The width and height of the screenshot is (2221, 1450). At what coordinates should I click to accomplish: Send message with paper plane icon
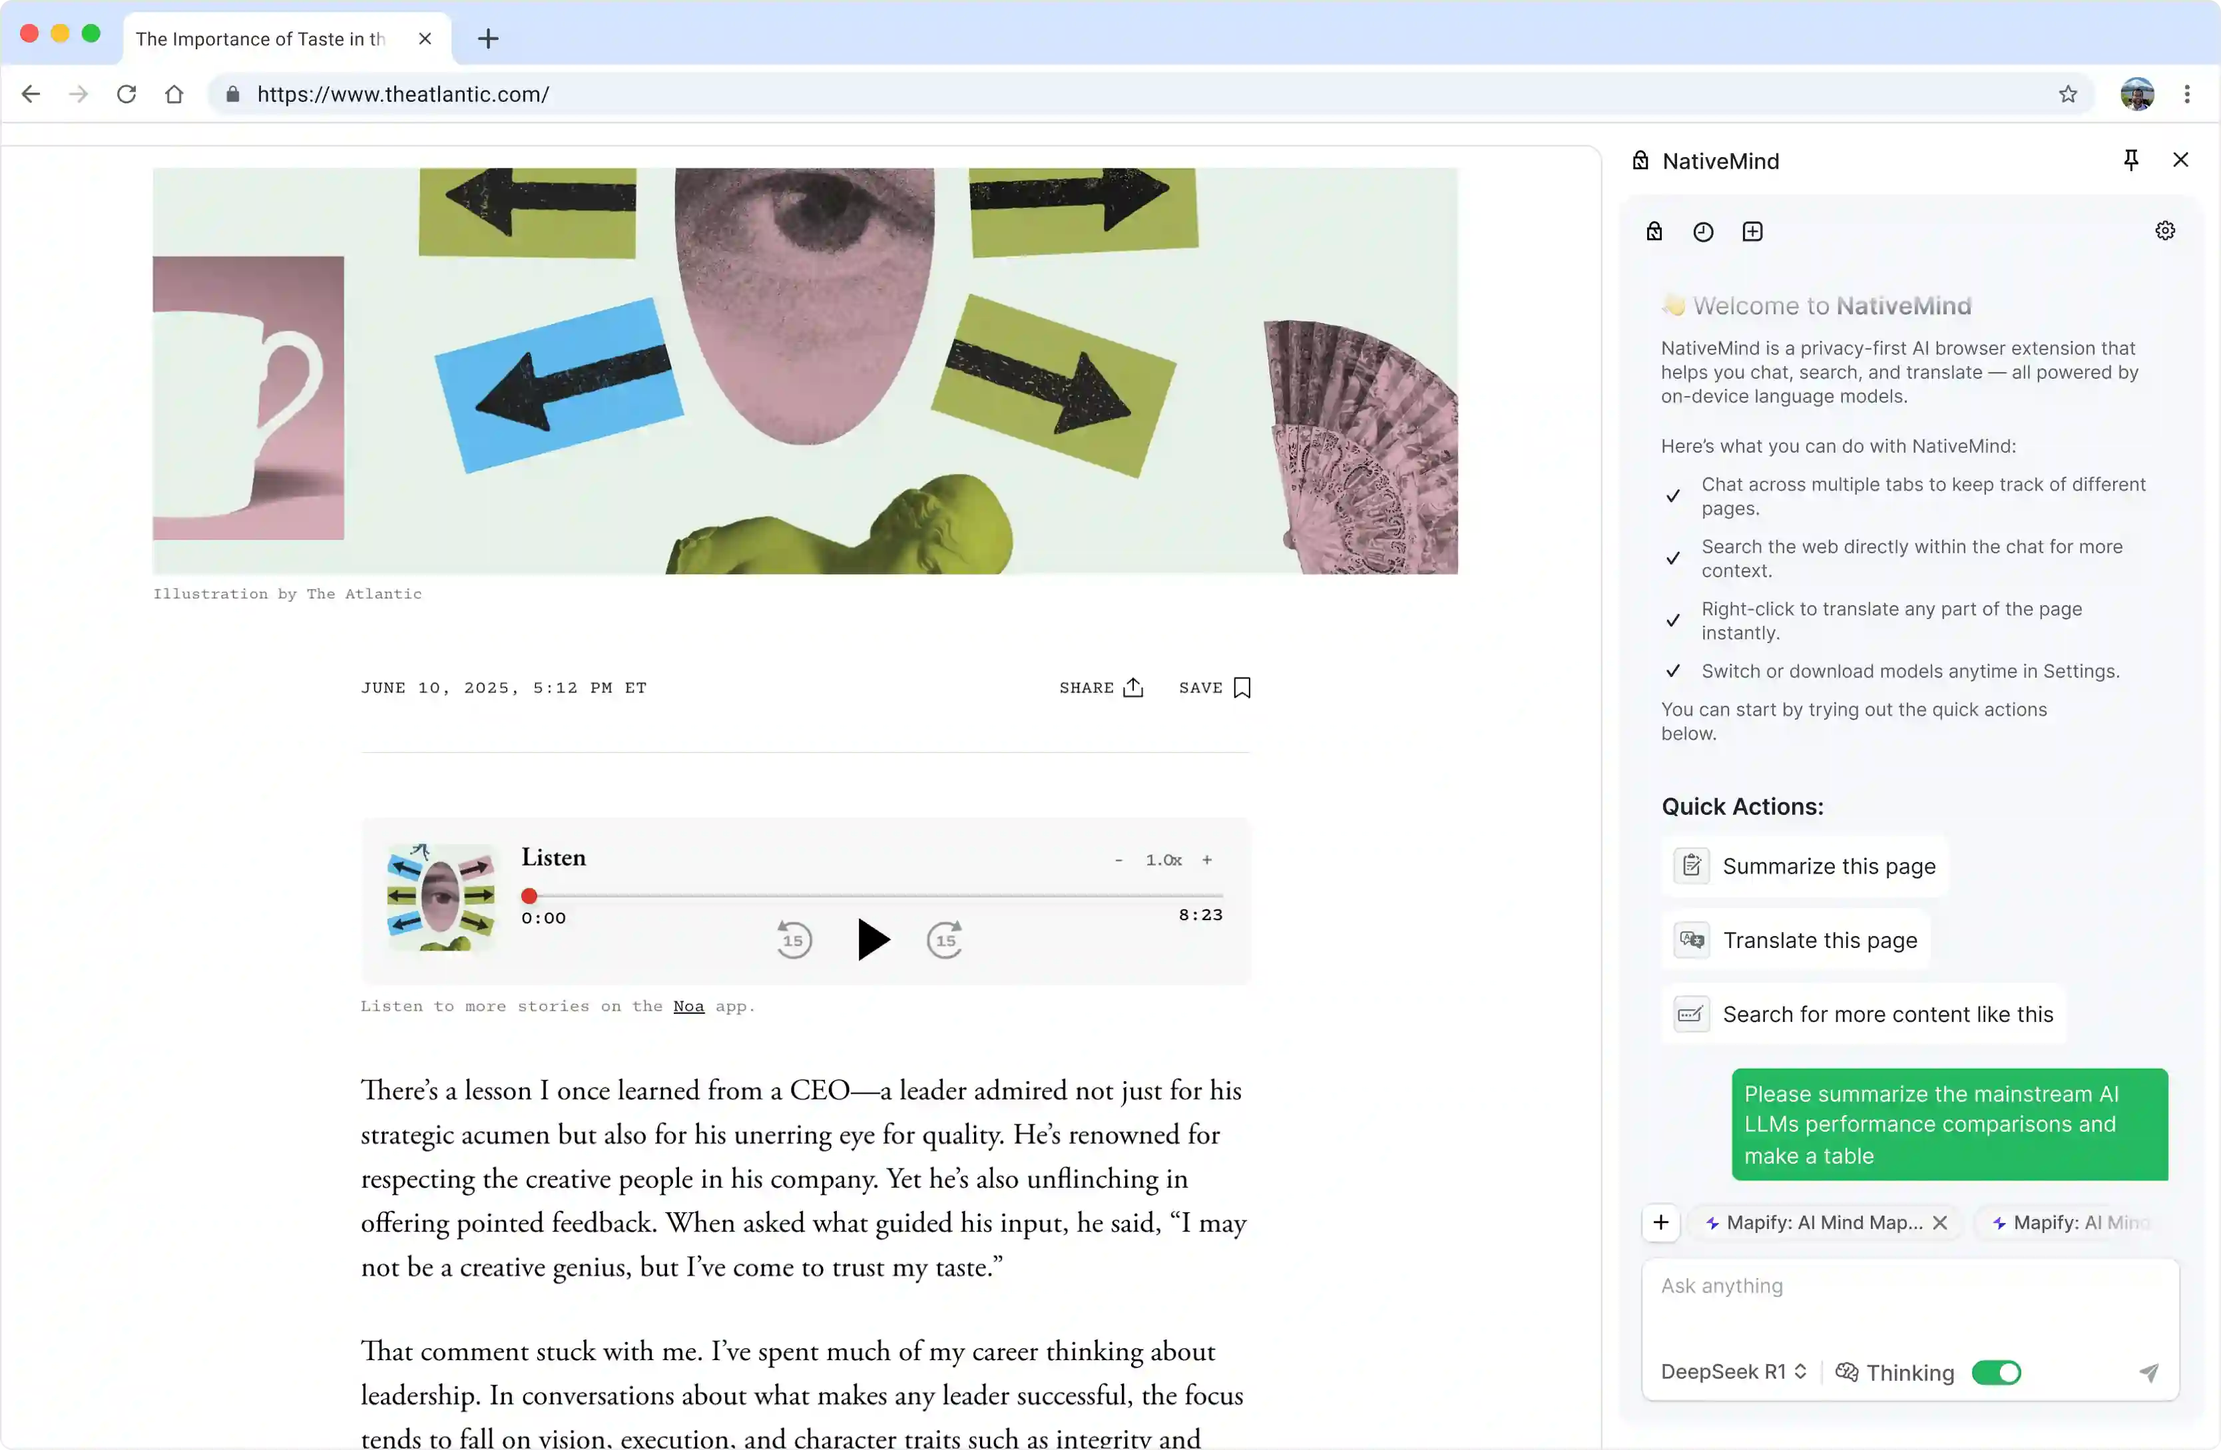click(2148, 1371)
